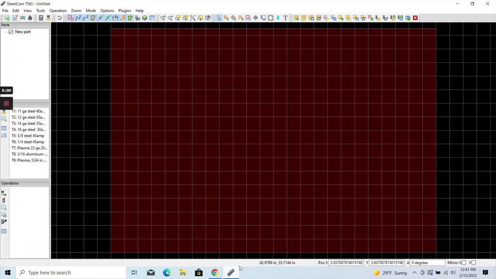Viewport: 496px width, 279px height.
Task: Click the New tool icon in tools panel
Action: point(4,112)
